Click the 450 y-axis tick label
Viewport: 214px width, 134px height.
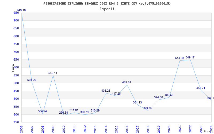click(x=16, y=91)
